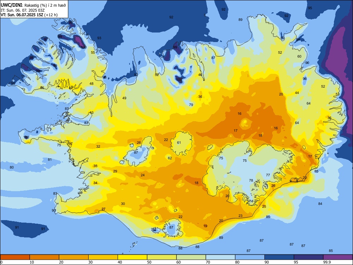The width and height of the screenshot is (353, 265).
Task: Click the humidity value 37 on the map
Action: point(71,143)
